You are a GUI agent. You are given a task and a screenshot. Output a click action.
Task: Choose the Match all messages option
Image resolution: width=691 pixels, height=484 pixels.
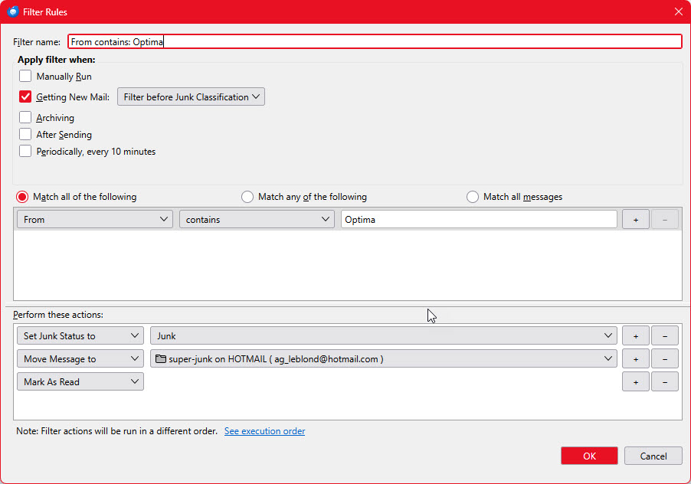coord(473,197)
